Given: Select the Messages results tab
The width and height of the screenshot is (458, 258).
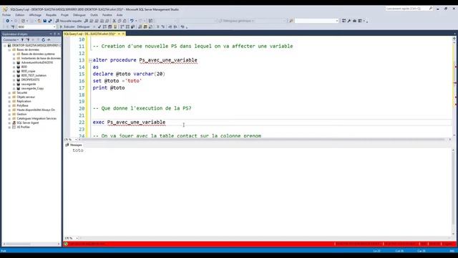Looking at the screenshot, I should pyautogui.click(x=74, y=145).
